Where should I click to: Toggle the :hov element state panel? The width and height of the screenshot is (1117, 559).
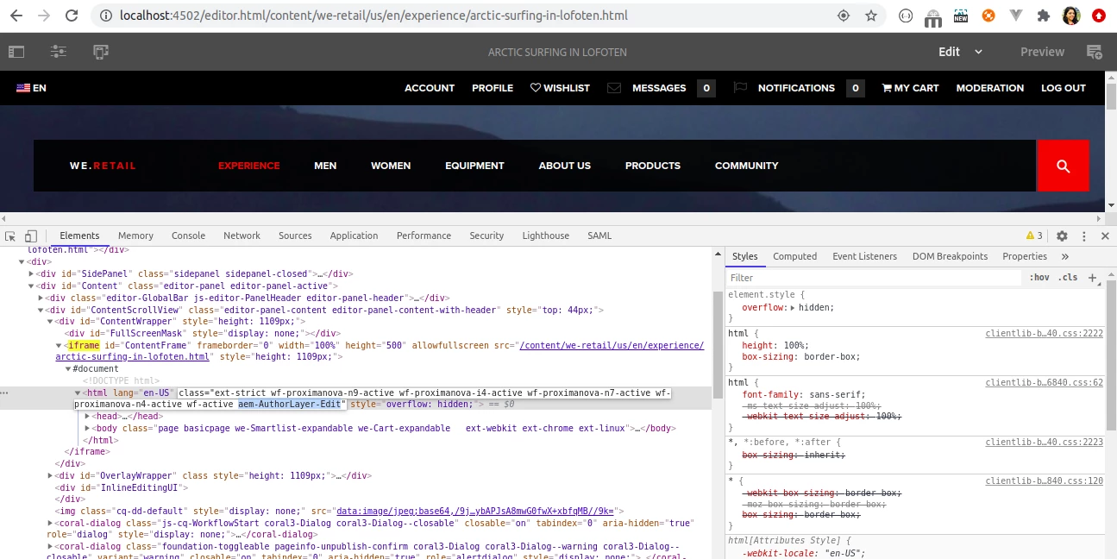tap(1039, 278)
